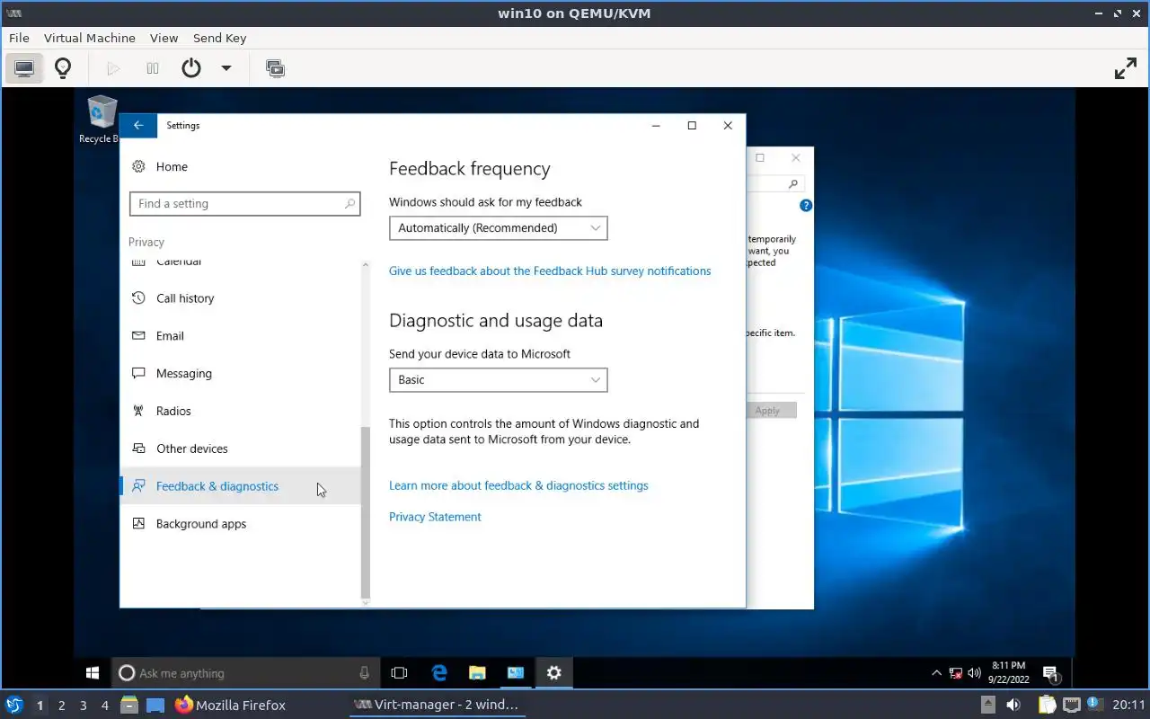Open the Settings gear on Windows taskbar
Viewport: 1150px width, 719px height.
click(554, 672)
